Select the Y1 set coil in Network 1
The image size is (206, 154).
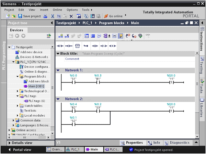pyautogui.click(x=171, y=82)
